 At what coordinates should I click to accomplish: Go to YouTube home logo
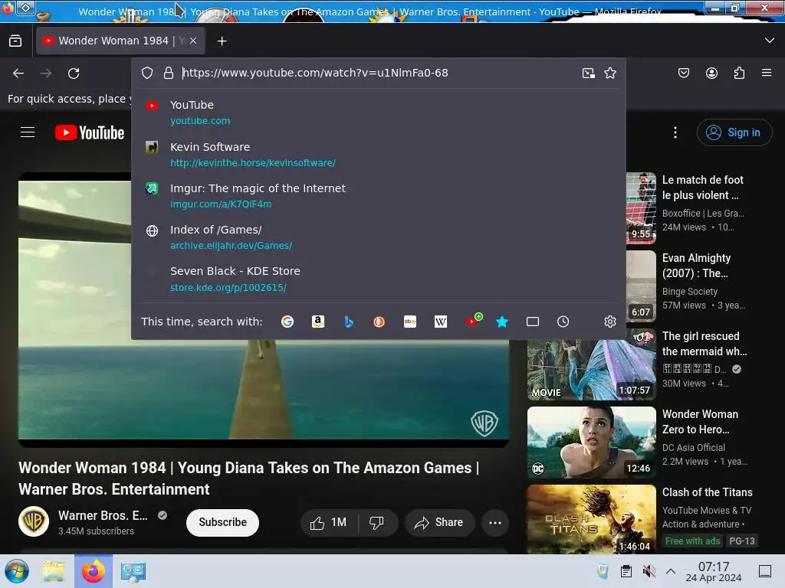click(x=90, y=132)
